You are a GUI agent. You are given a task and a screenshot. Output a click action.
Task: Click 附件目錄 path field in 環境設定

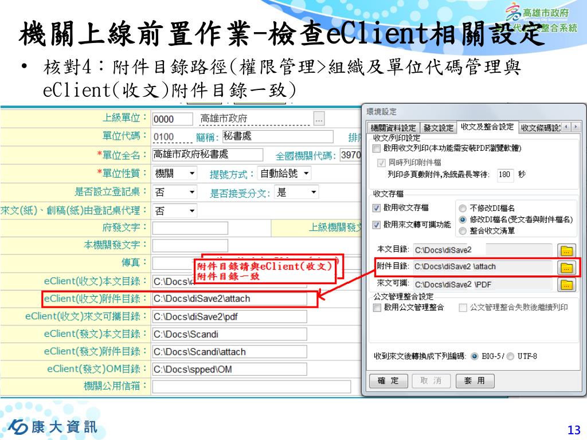[482, 267]
